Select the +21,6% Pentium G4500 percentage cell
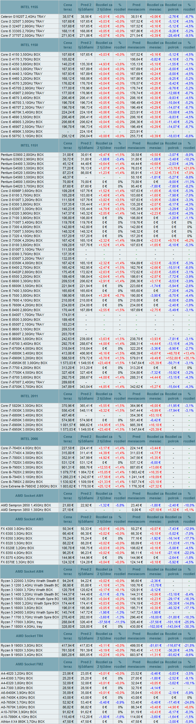 point(189,168)
